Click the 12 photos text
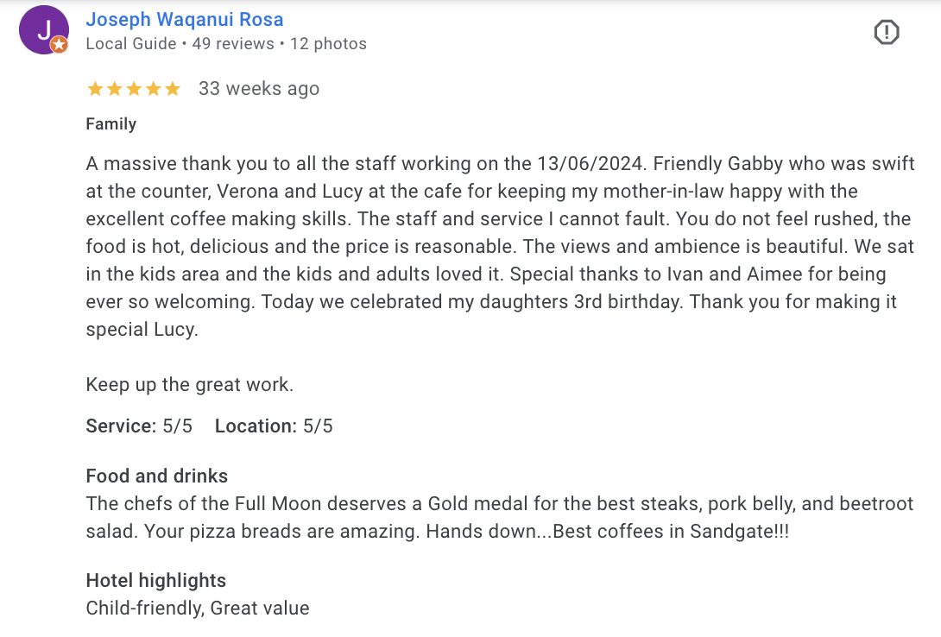 pos(328,44)
